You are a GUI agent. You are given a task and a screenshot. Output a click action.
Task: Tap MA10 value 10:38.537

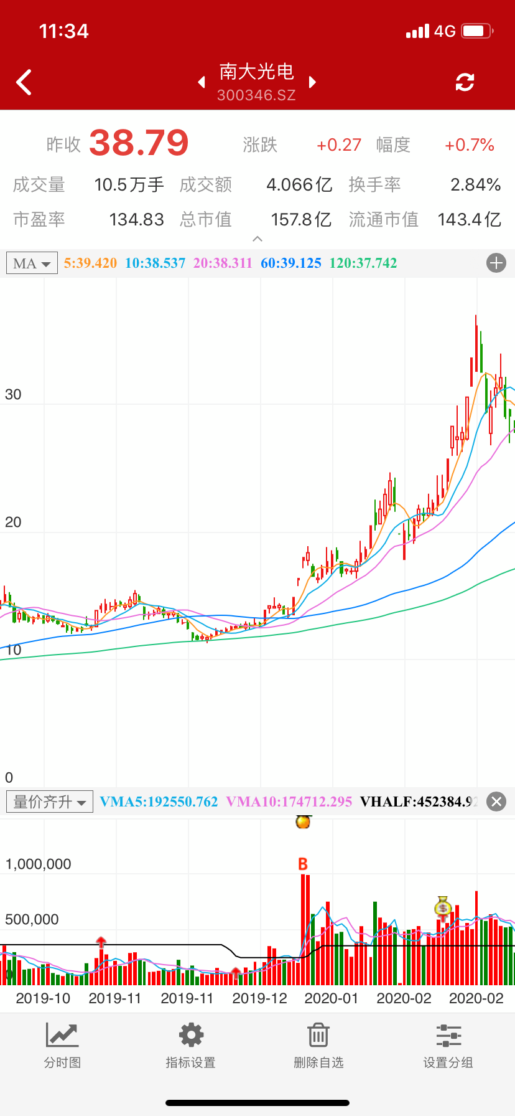point(155,263)
